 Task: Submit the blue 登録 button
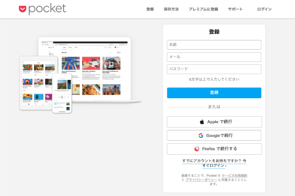(214, 93)
